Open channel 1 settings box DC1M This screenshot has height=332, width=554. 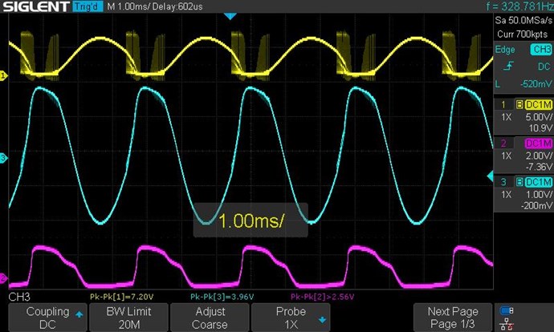pyautogui.click(x=539, y=105)
